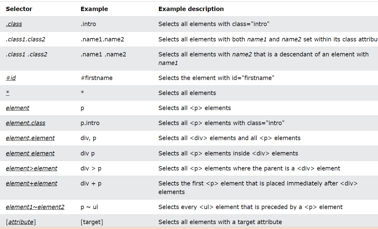Open the [attribute] selector link
Image resolution: width=378 pixels, height=229 pixels.
pyautogui.click(x=21, y=222)
